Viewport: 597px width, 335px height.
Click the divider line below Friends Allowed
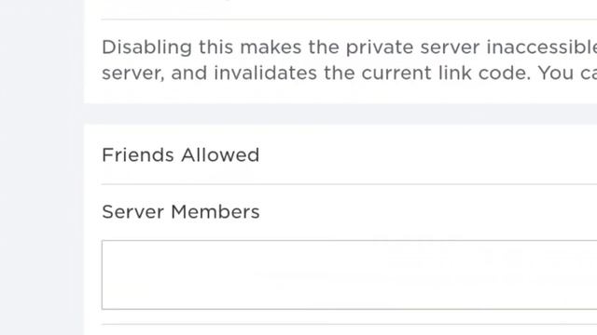tap(349, 184)
